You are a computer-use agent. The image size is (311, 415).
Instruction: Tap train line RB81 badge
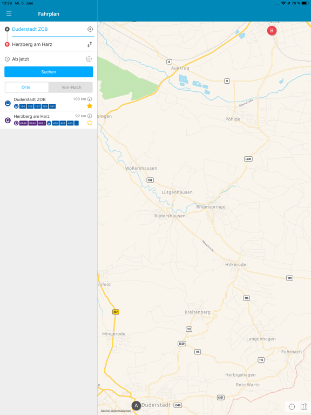[42, 123]
